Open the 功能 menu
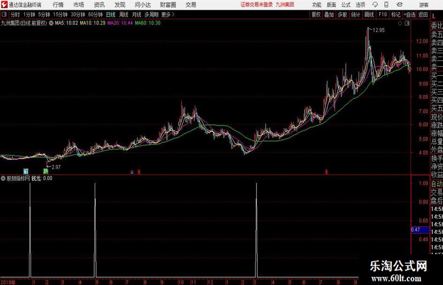 click(x=317, y=5)
